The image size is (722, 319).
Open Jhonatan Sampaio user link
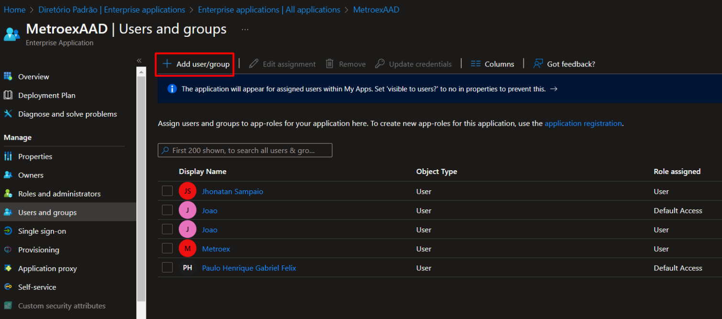click(x=232, y=191)
